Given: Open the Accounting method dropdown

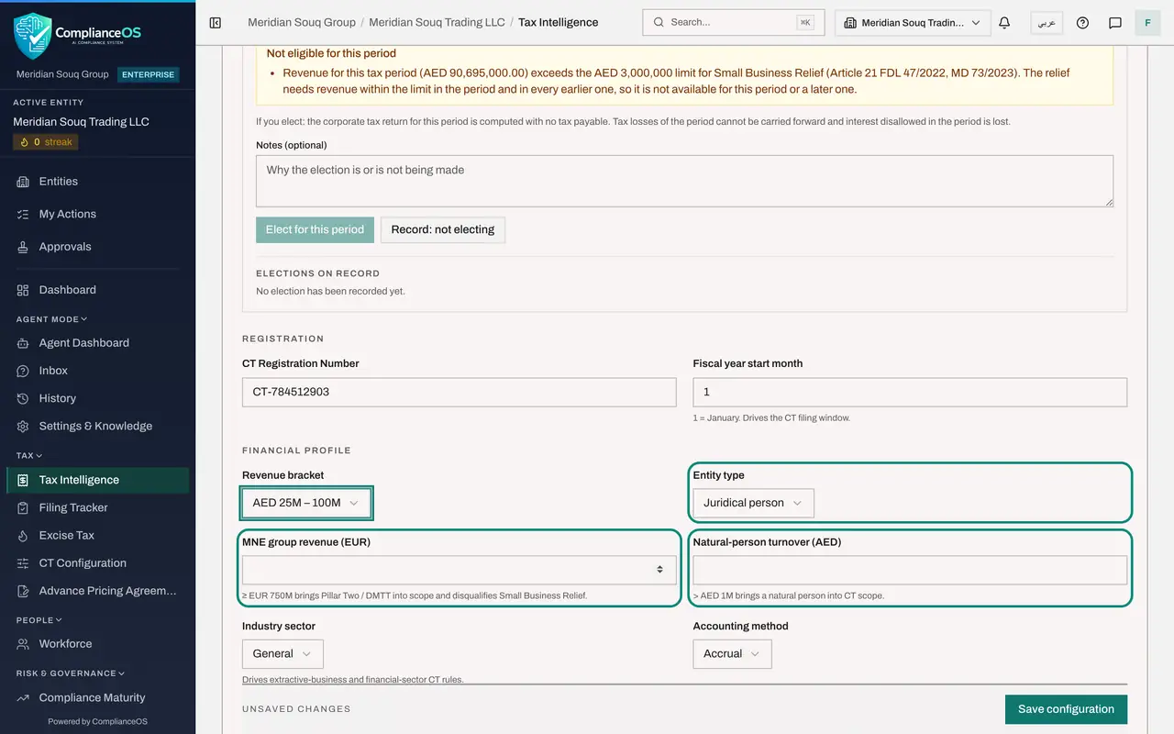Looking at the screenshot, I should pos(732,653).
